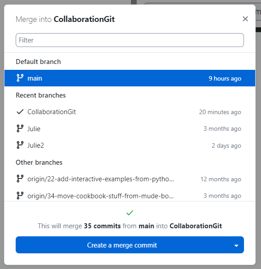
Task: Choose the Julie branch
Action: point(130,128)
